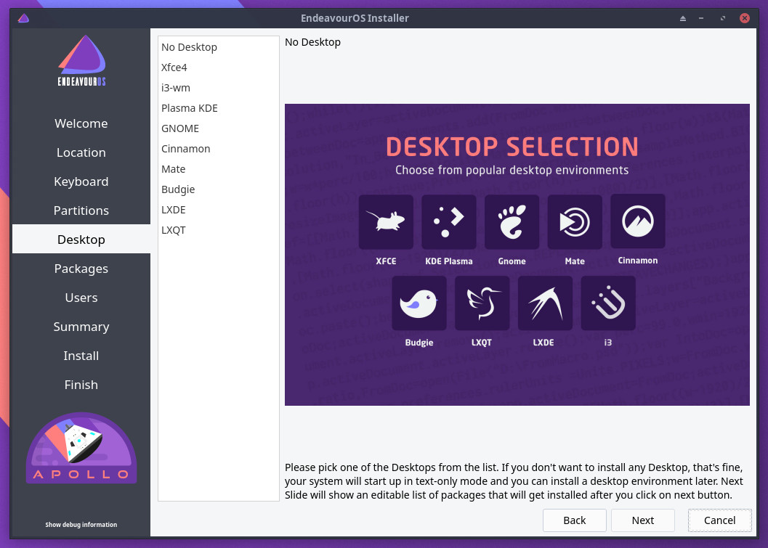768x548 pixels.
Task: Show debug information
Action: click(81, 525)
